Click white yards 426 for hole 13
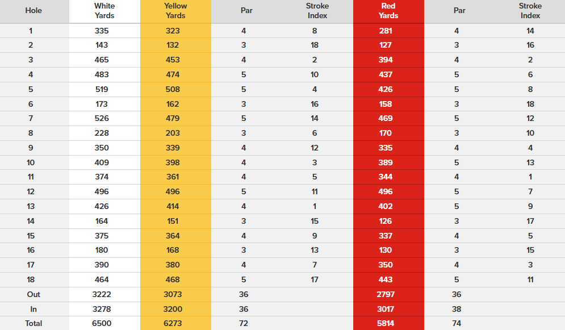This screenshot has height=330, width=565. pyautogui.click(x=102, y=207)
